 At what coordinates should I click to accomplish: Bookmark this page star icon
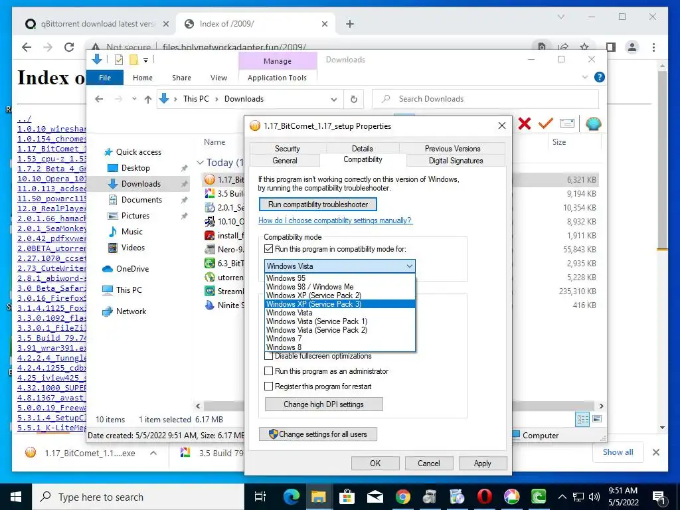584,47
